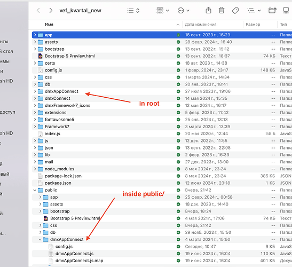Image resolution: width=292 pixels, height=267 pixels.
Task: Collapse the public folder
Action: pyautogui.click(x=35, y=190)
